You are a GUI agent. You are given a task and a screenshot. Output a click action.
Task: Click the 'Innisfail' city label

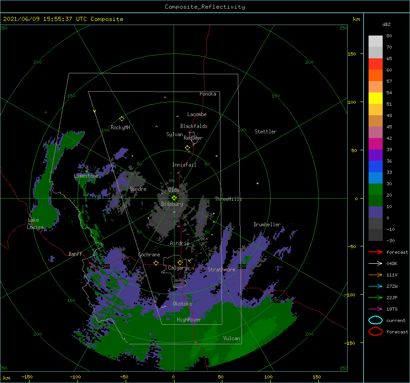(184, 165)
